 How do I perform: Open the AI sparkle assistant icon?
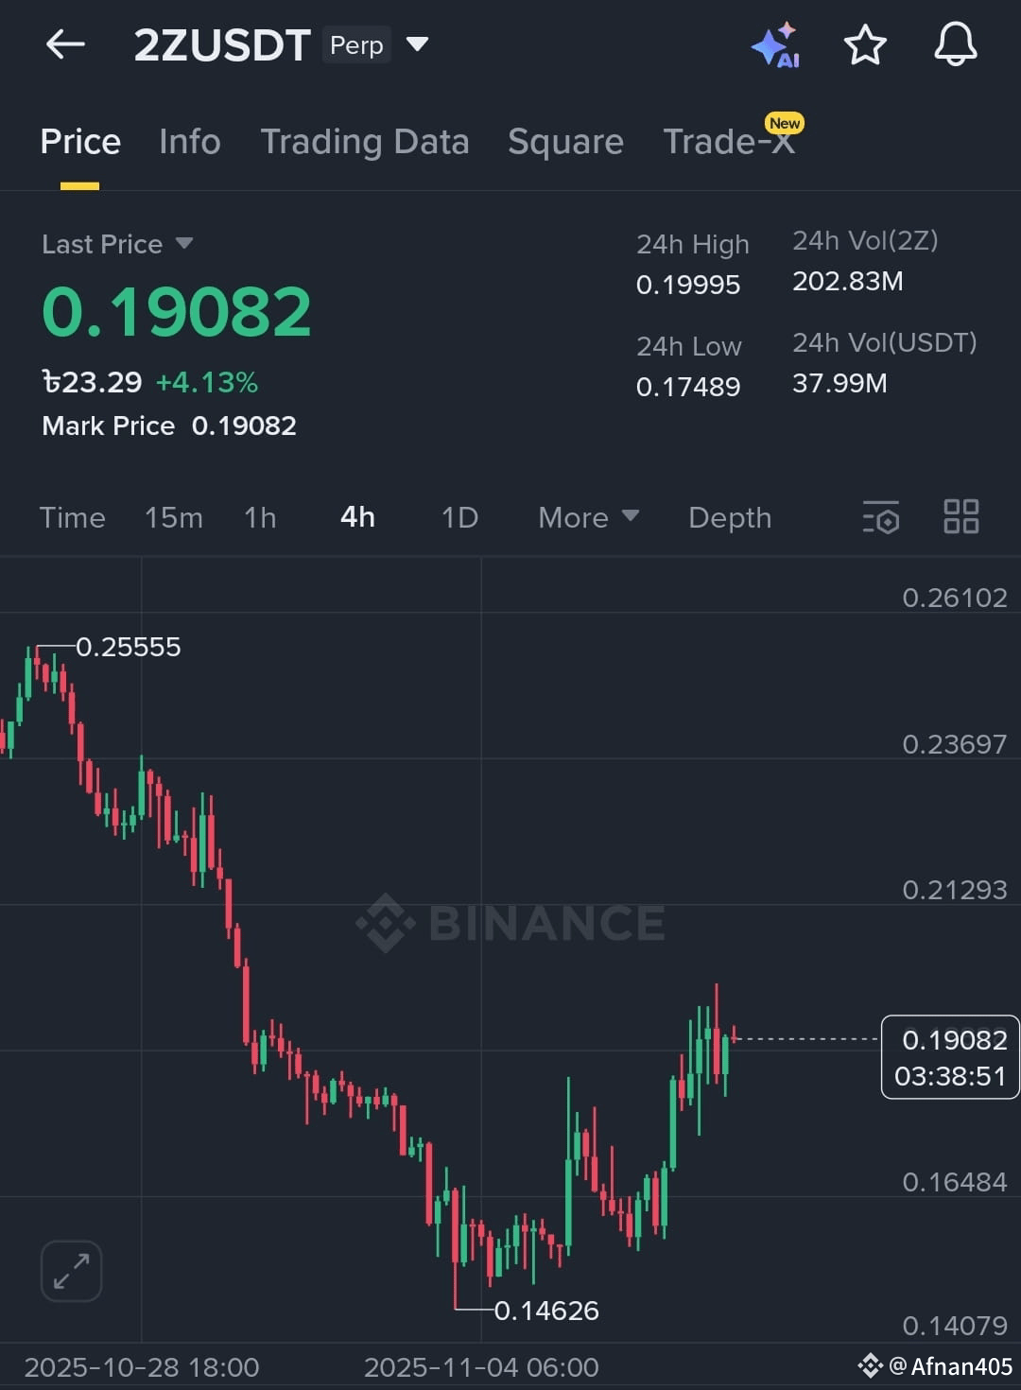775,45
